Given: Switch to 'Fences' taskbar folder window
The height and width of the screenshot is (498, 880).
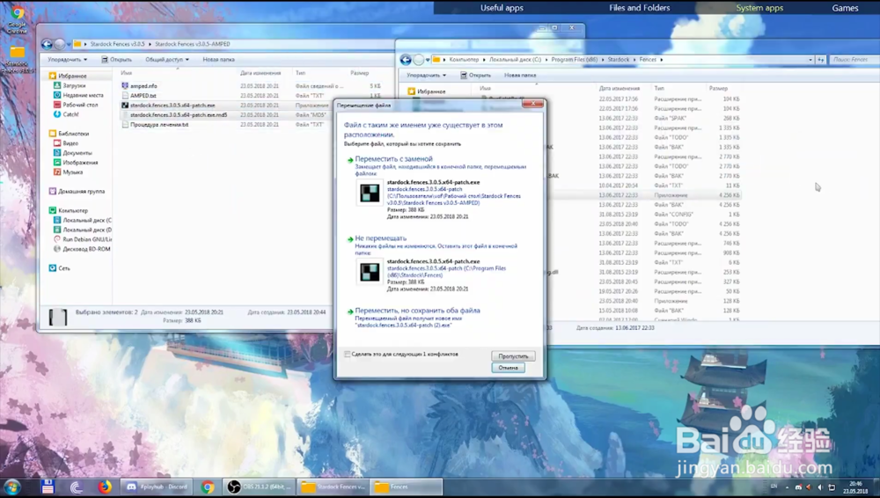Looking at the screenshot, I should click(x=406, y=487).
